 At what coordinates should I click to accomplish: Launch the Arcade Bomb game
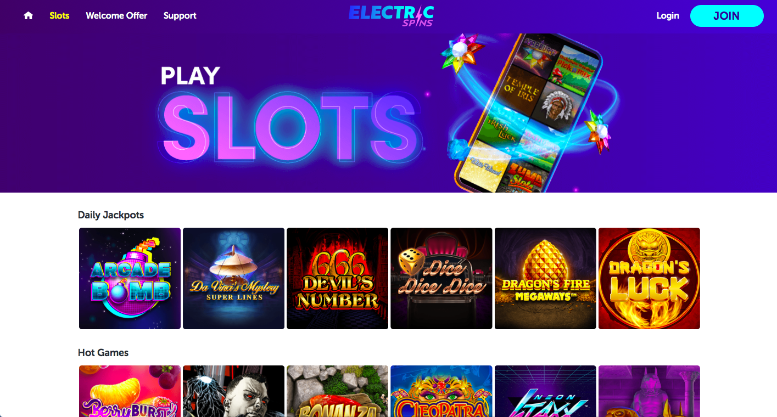click(x=130, y=279)
